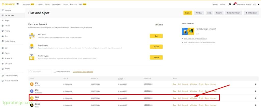Select Fiat and Spot sidebar item

(x=12, y=16)
